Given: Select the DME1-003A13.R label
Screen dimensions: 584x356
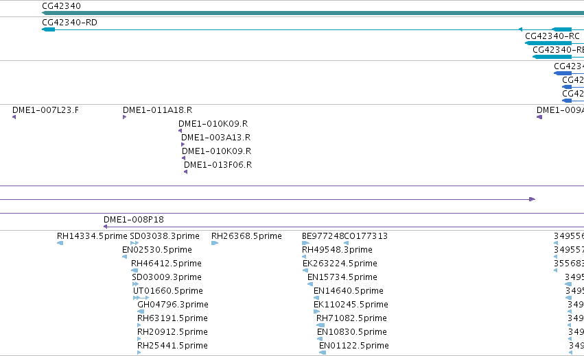Looking at the screenshot, I should tap(216, 138).
